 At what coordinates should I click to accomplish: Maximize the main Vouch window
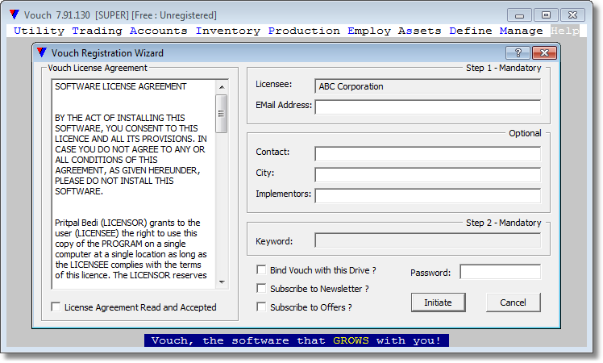[546, 15]
